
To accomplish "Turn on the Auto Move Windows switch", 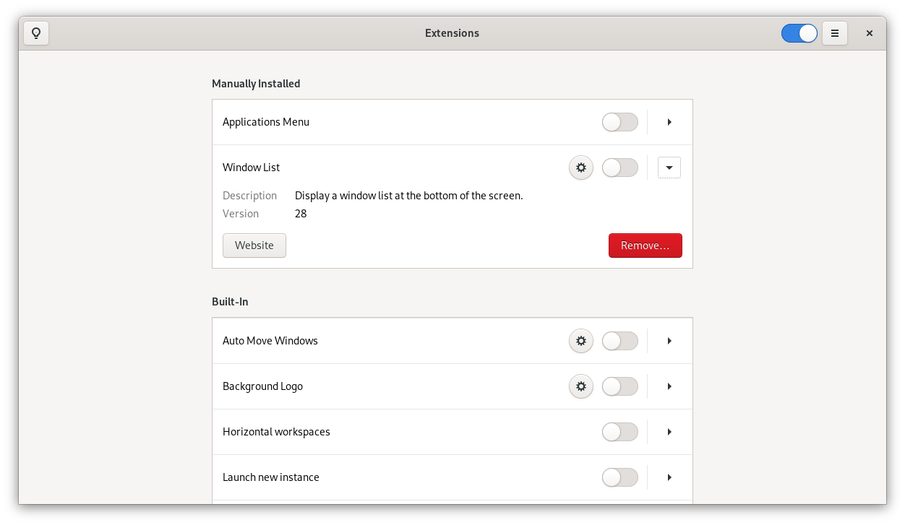I will point(620,341).
